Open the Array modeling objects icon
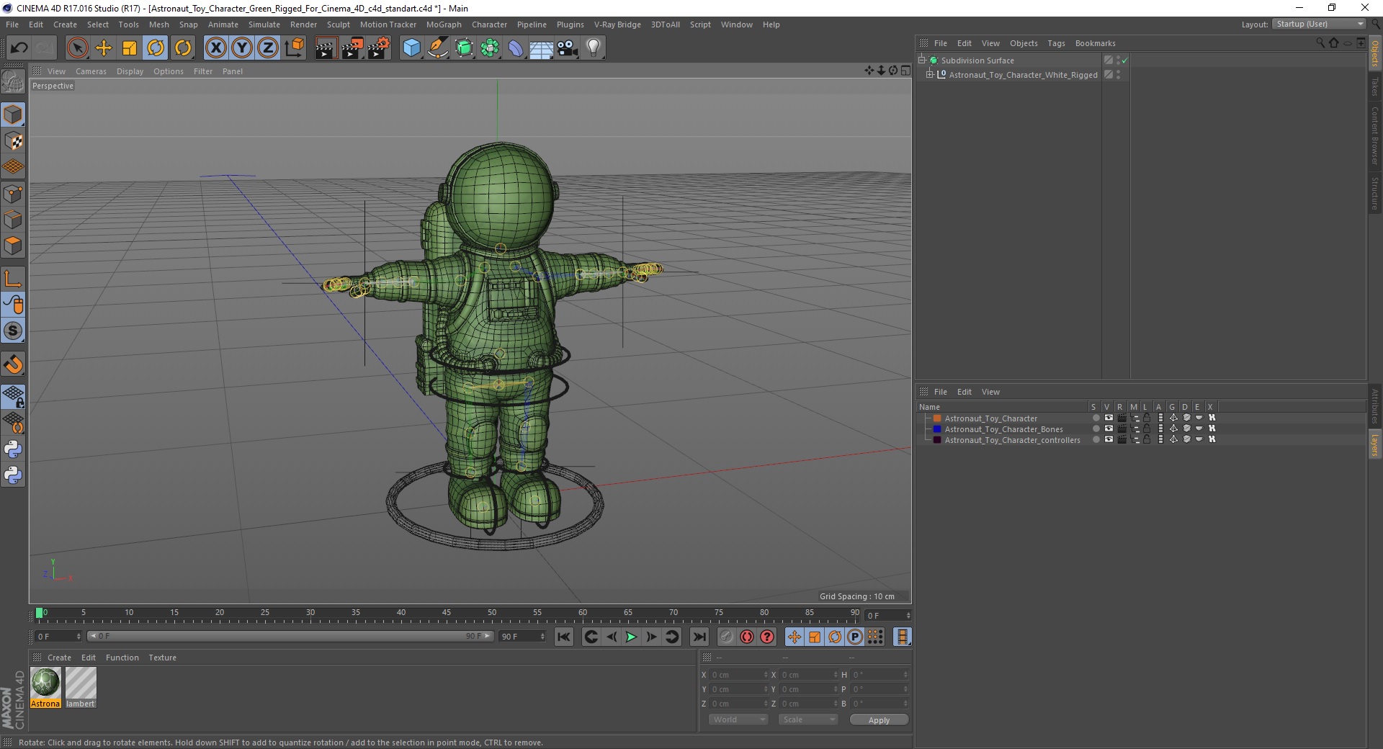Image resolution: width=1383 pixels, height=749 pixels. (x=490, y=48)
